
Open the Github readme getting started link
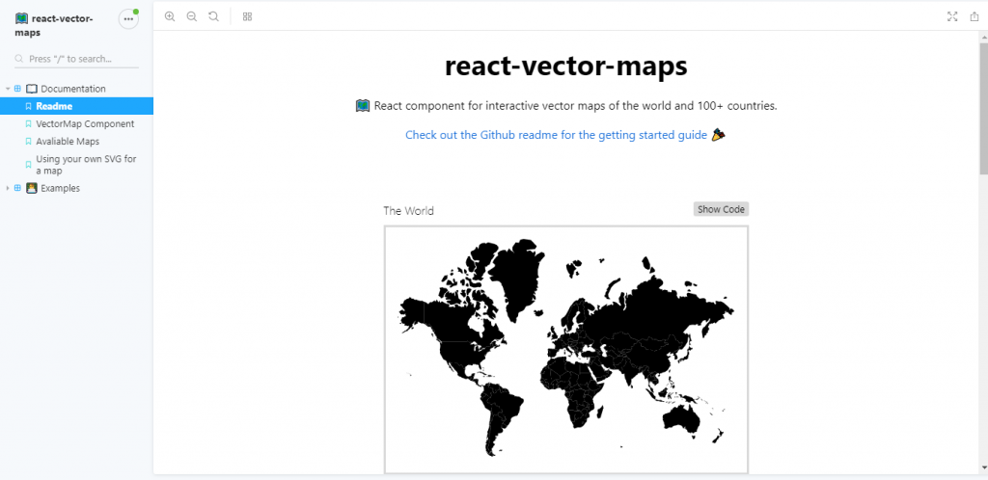tap(556, 135)
